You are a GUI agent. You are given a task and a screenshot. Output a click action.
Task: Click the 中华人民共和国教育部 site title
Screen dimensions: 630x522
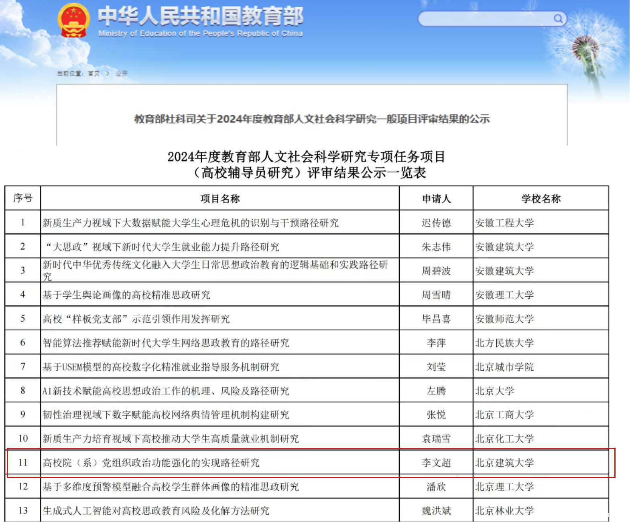click(200, 16)
